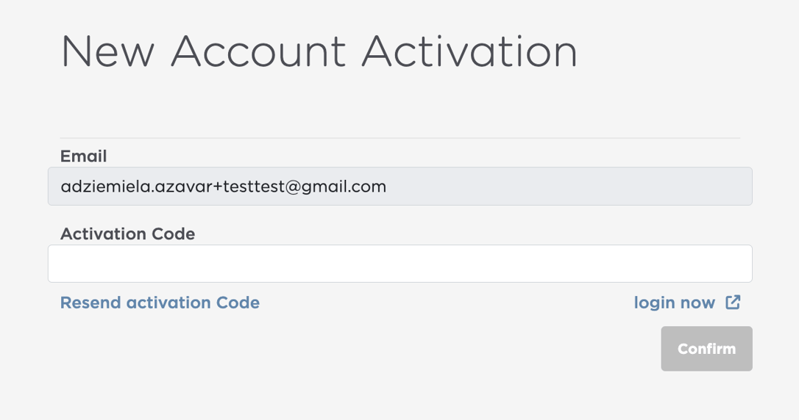Click the word Account in the heading

coord(258,51)
